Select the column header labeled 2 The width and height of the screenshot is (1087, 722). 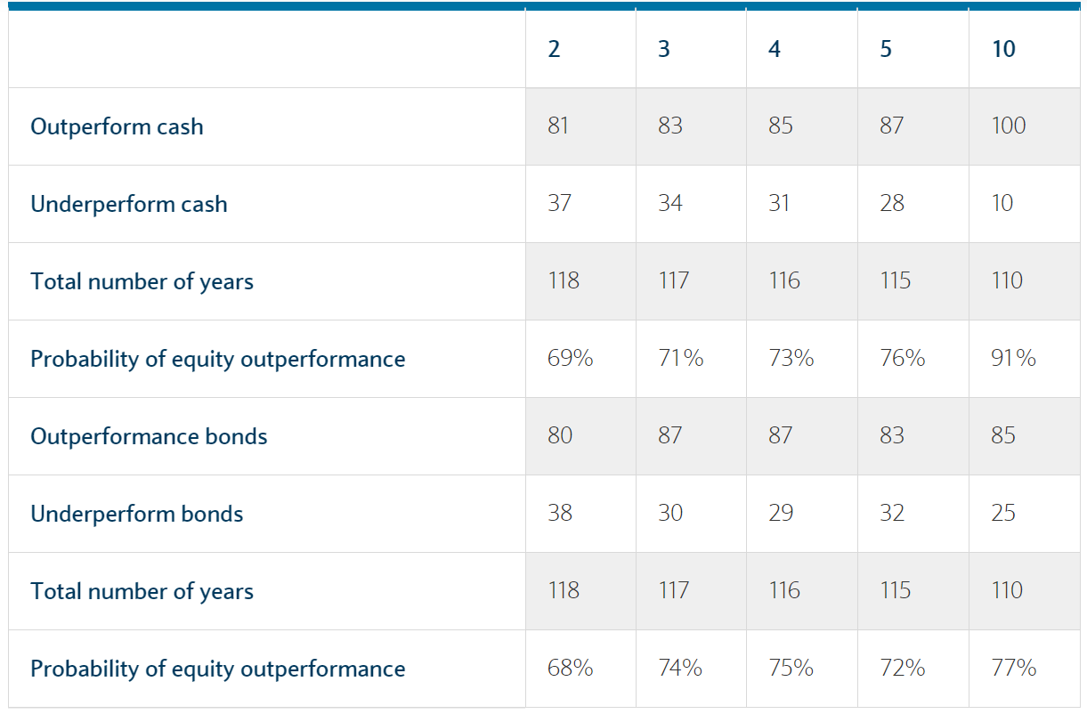(554, 49)
